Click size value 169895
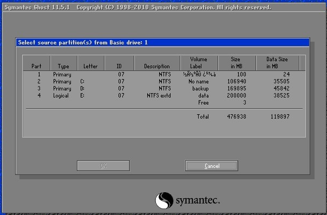Screen dimensions: 327x215 (237, 88)
